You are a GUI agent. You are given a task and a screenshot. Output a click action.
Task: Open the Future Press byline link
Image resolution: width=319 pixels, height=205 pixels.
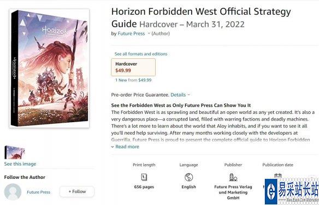[x=131, y=33]
